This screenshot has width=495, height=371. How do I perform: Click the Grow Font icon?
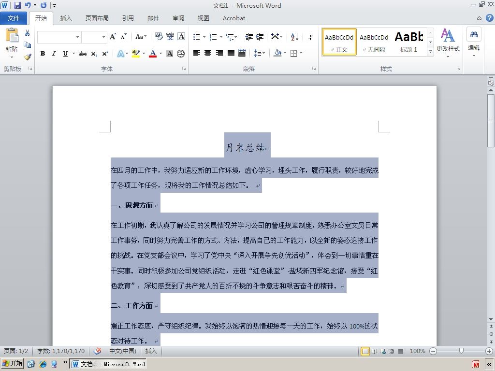[113, 37]
